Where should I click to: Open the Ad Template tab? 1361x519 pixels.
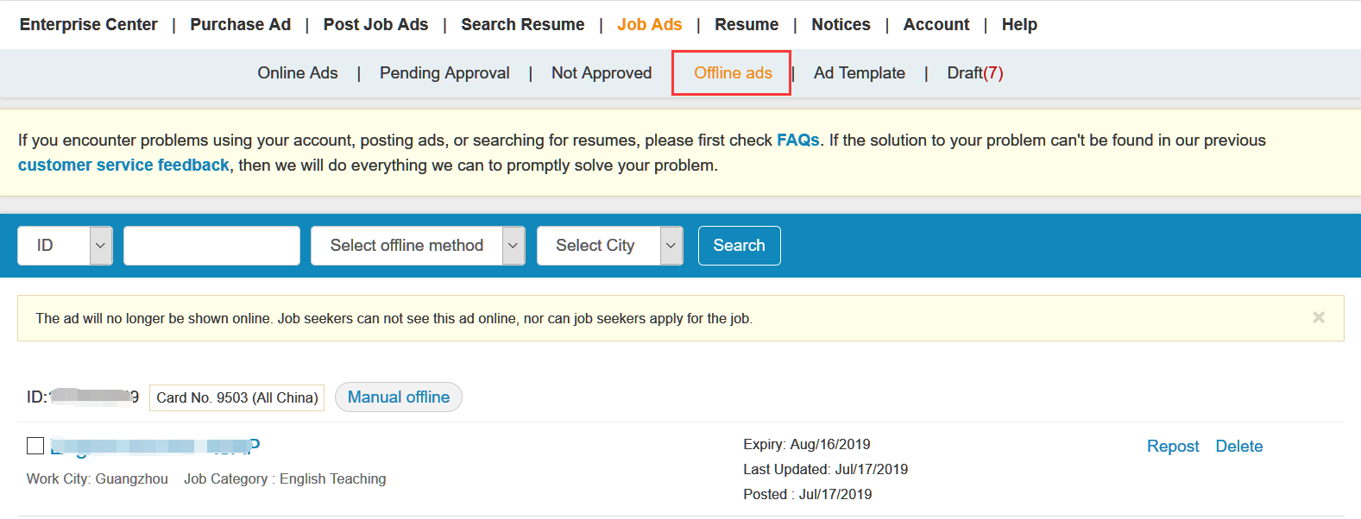pyautogui.click(x=859, y=72)
